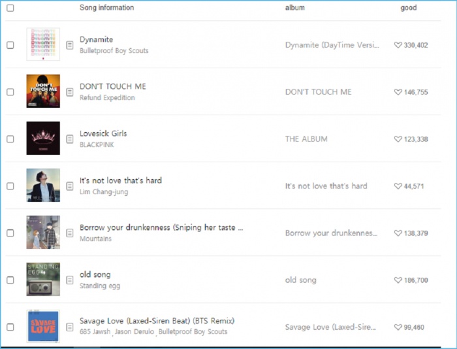Click the DON'T TOUCH ME album cover thumbnail
This screenshot has width=457, height=349.
tap(43, 91)
